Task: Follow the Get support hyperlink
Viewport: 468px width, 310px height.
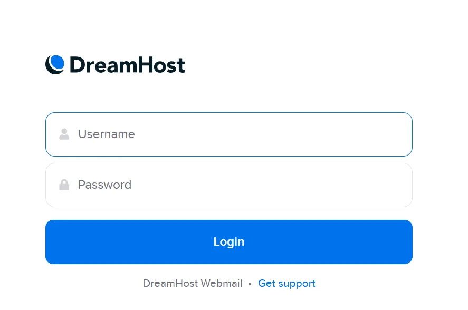Action: [286, 283]
